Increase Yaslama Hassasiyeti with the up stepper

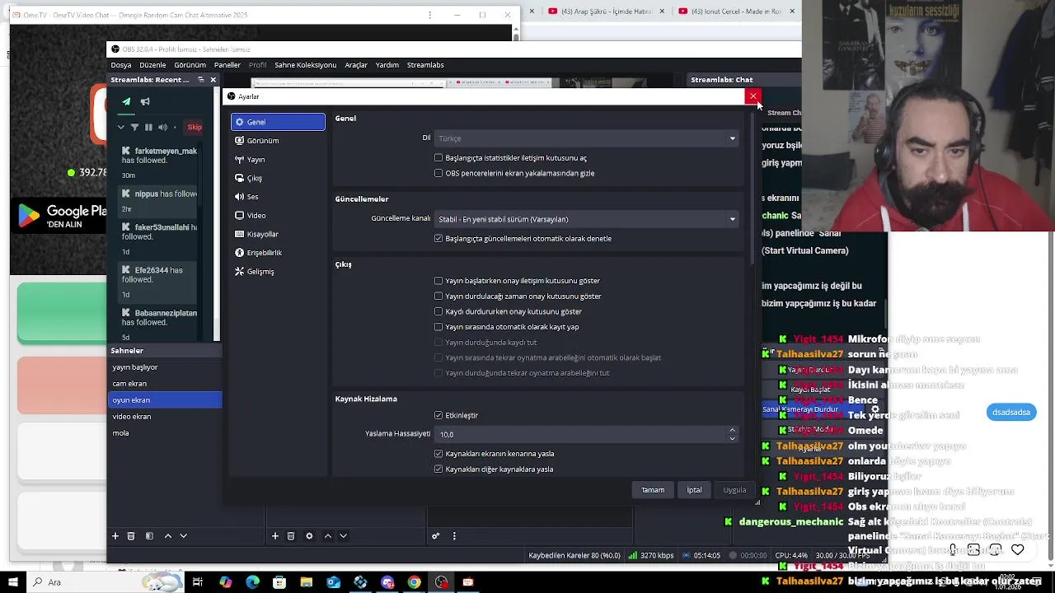(732, 430)
